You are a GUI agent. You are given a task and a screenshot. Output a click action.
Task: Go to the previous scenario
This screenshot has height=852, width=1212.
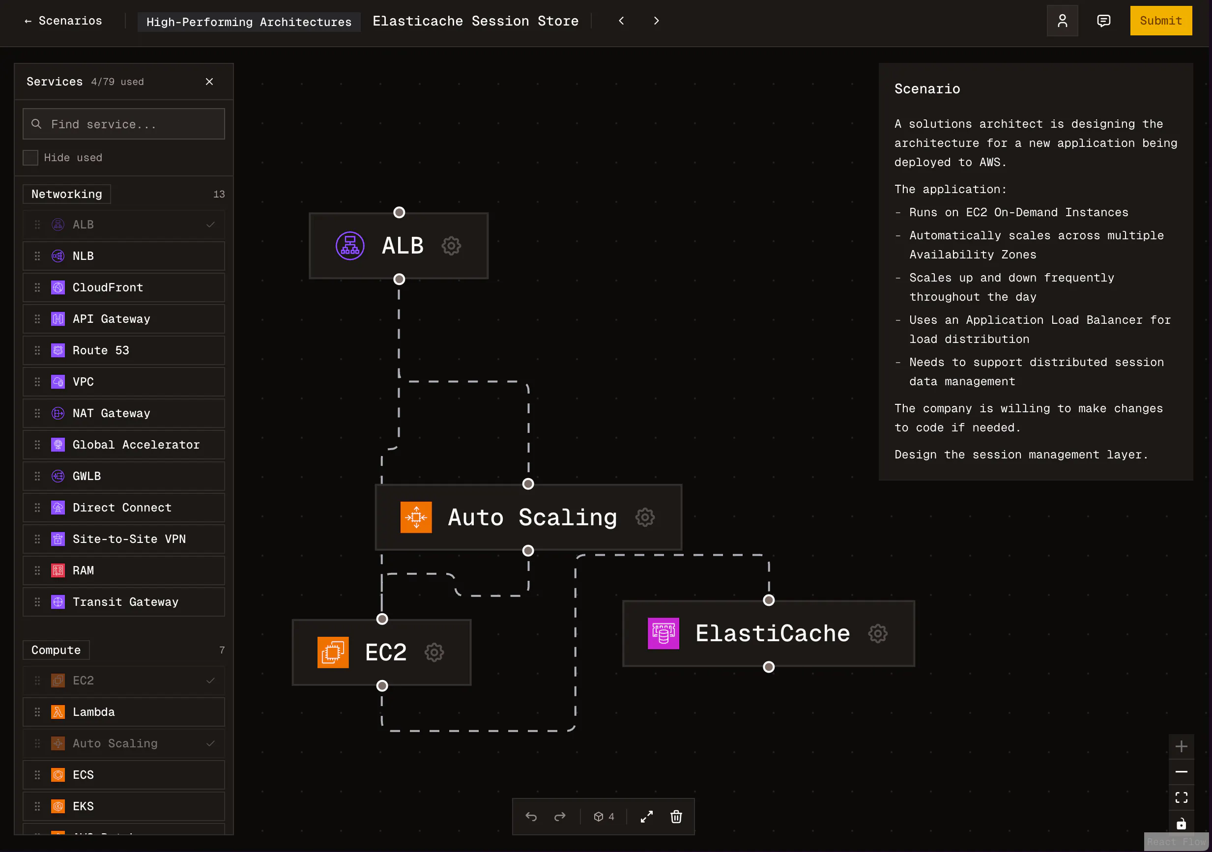[621, 21]
